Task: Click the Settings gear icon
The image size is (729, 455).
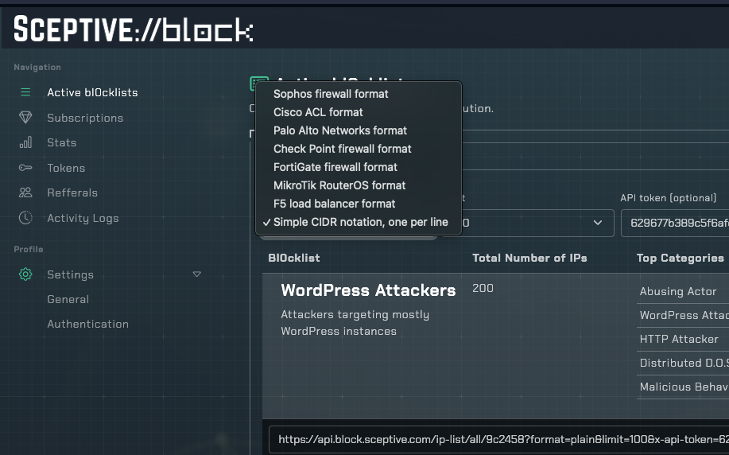Action: 25,274
